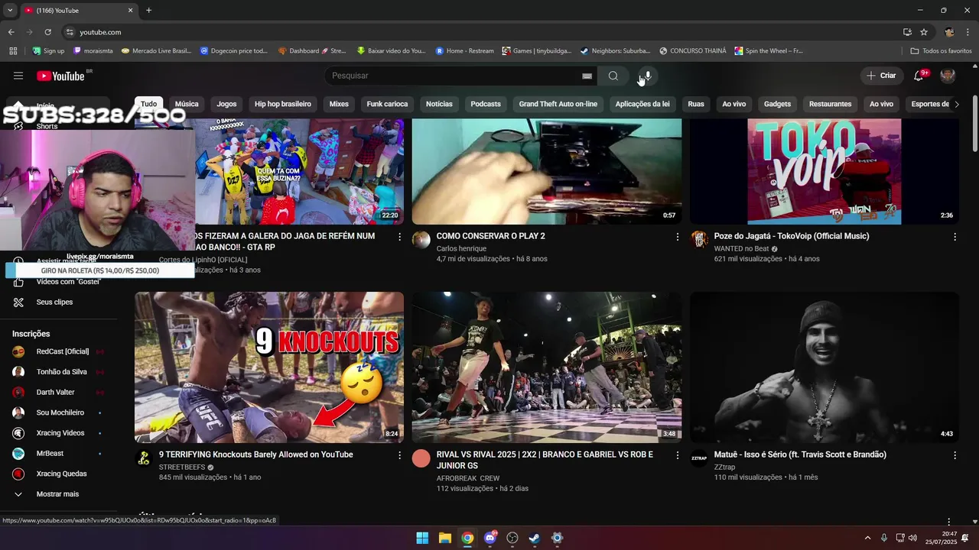Screen dimensions: 979x550
Task: Open options menu for Matuê video
Action: click(954, 455)
